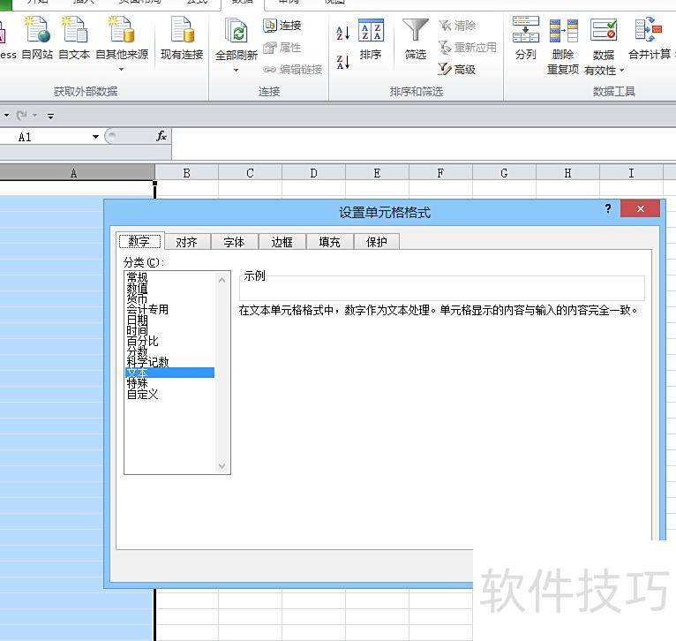Image resolution: width=676 pixels, height=641 pixels.
Task: Select column C header
Action: coord(250,173)
